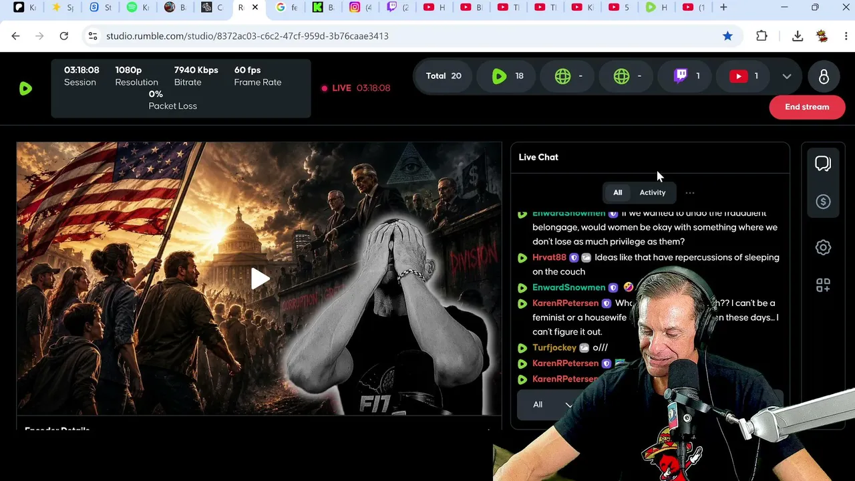Click username Hrvat88 in chat
This screenshot has height=481, width=855.
(549, 257)
